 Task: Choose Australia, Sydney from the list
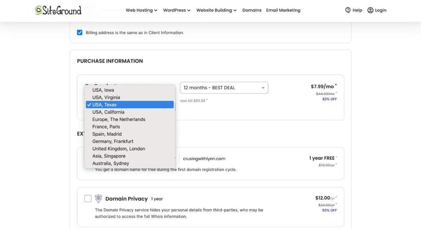click(x=130, y=163)
